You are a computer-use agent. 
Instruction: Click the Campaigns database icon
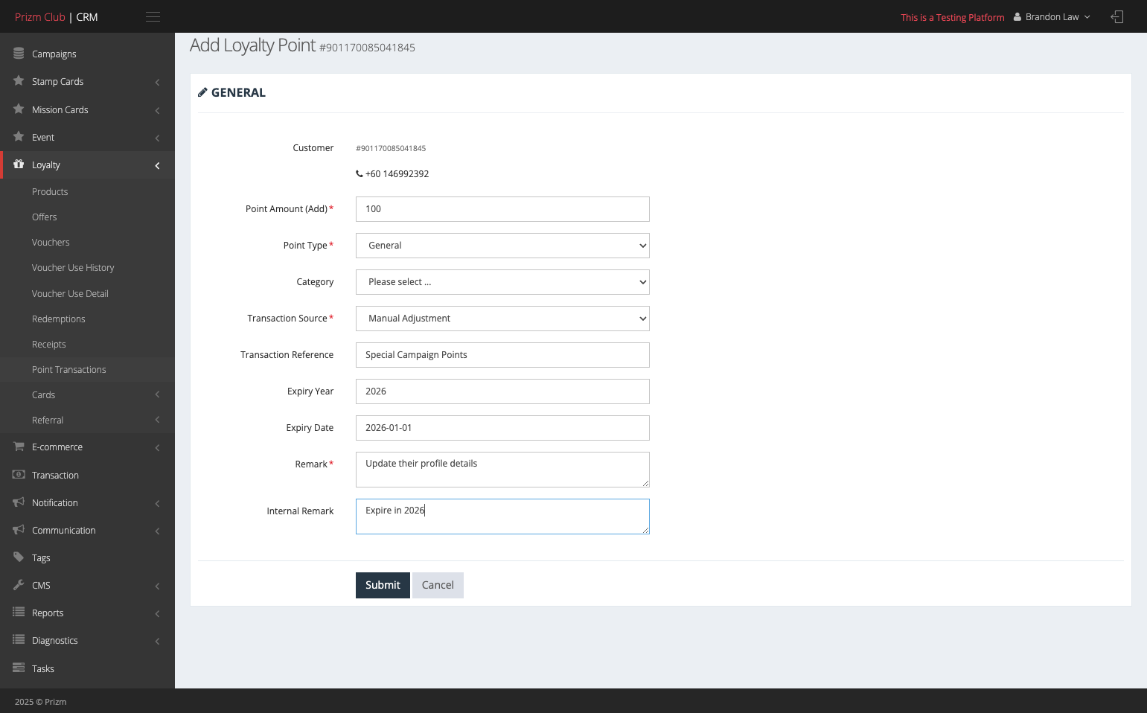(19, 54)
